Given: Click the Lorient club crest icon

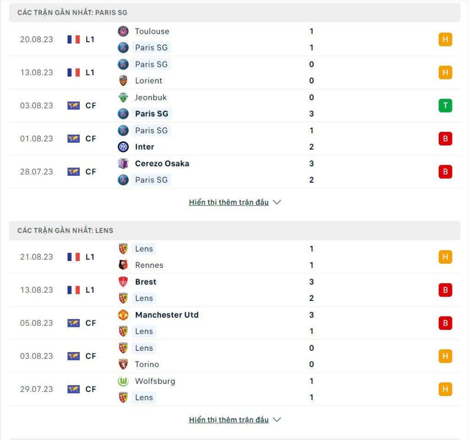Looking at the screenshot, I should 123,81.
